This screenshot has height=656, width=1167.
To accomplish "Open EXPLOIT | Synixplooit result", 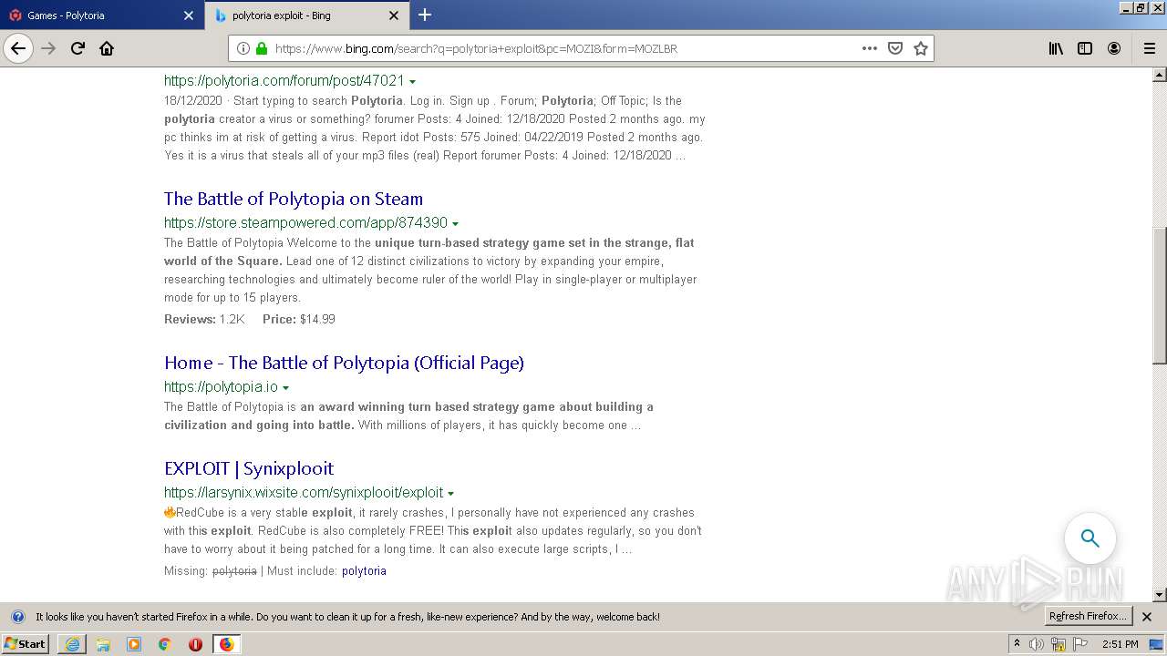I will point(249,468).
